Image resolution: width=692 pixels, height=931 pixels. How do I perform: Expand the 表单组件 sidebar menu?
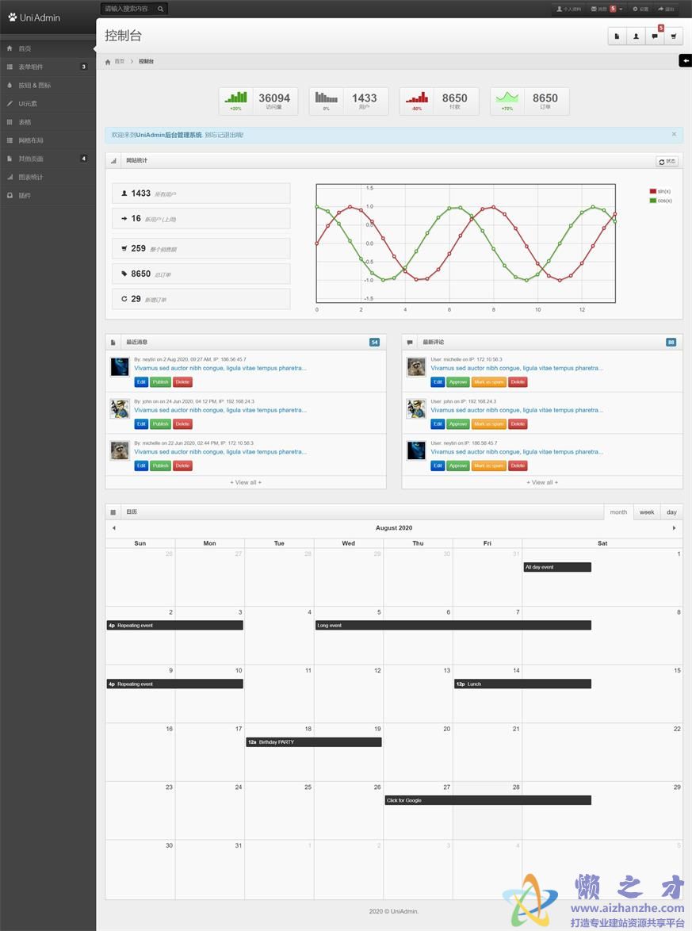tap(48, 67)
